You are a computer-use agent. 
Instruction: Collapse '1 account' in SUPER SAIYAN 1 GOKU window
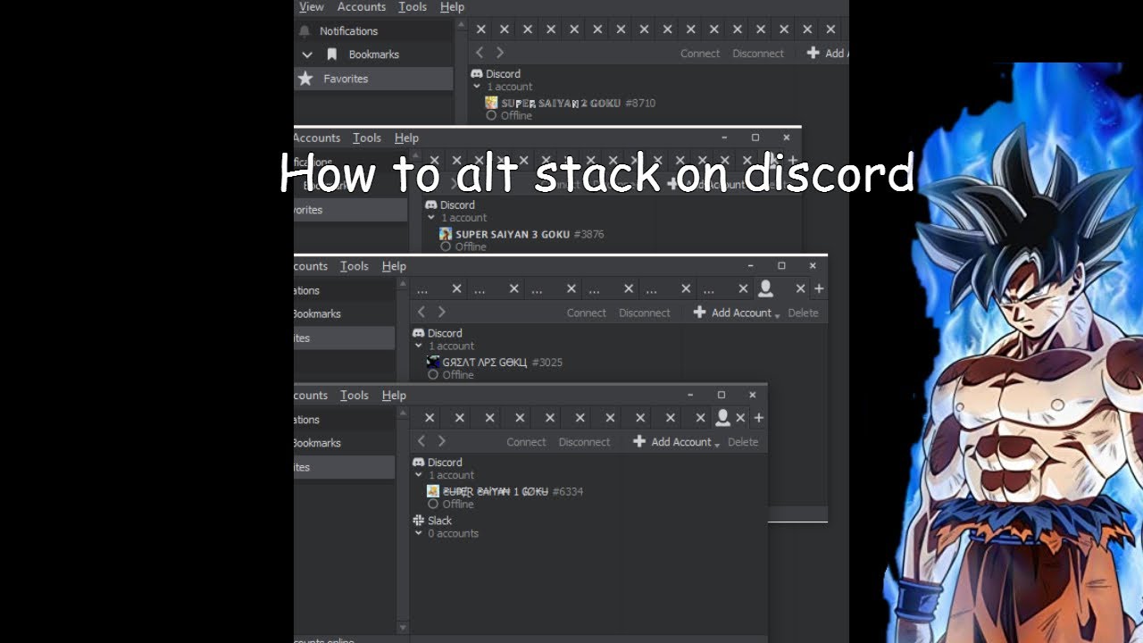tap(418, 475)
